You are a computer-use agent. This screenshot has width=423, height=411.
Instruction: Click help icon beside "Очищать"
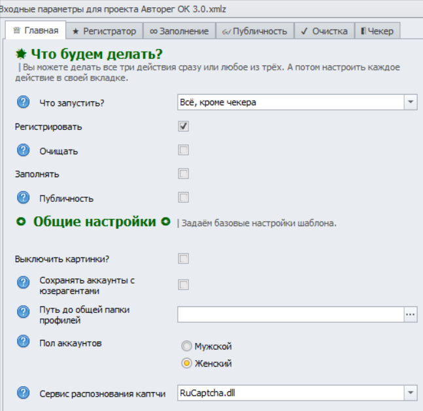pyautogui.click(x=24, y=150)
